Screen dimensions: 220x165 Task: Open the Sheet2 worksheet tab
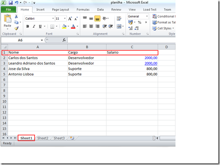tap(42, 138)
